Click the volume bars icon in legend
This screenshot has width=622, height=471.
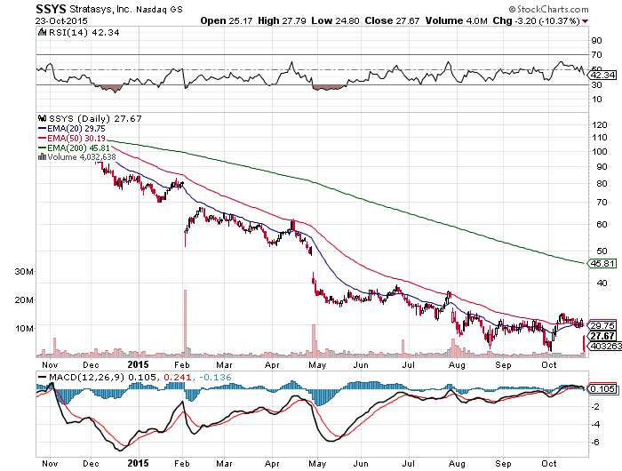(x=42, y=156)
